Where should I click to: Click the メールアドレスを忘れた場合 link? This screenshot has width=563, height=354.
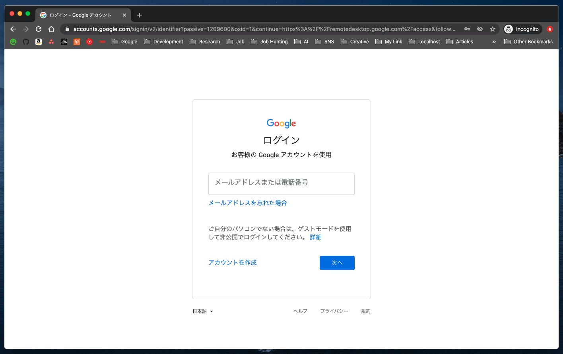click(248, 203)
